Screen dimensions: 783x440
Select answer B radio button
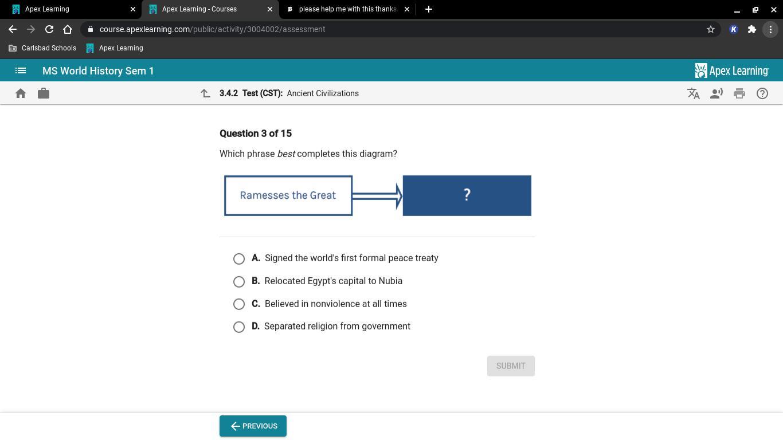pos(239,282)
